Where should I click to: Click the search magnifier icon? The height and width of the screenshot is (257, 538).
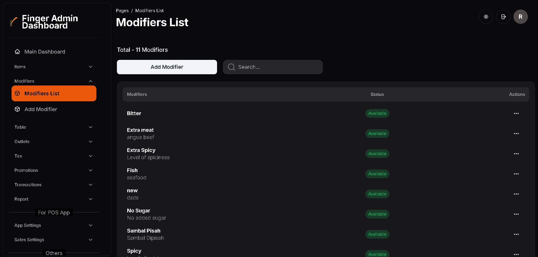point(231,67)
